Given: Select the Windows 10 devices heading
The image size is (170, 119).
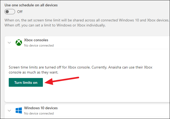Looking at the screenshot, I should pyautogui.click(x=41, y=108).
